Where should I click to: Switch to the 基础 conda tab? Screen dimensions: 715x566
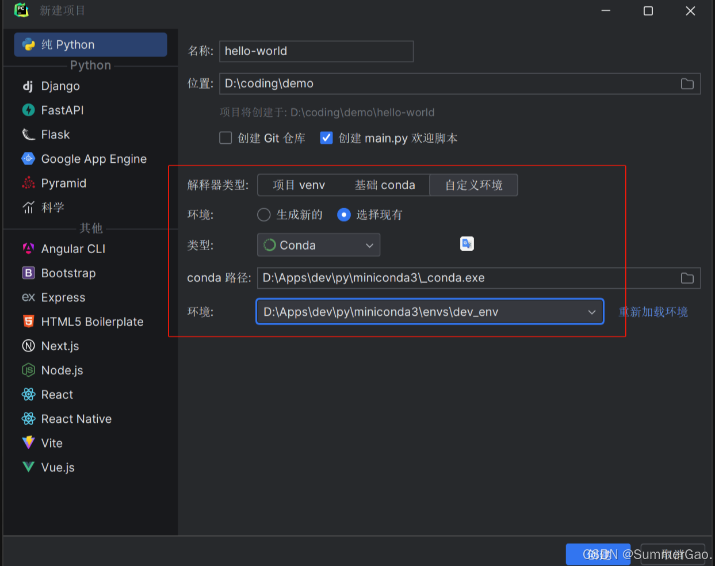[x=385, y=185]
